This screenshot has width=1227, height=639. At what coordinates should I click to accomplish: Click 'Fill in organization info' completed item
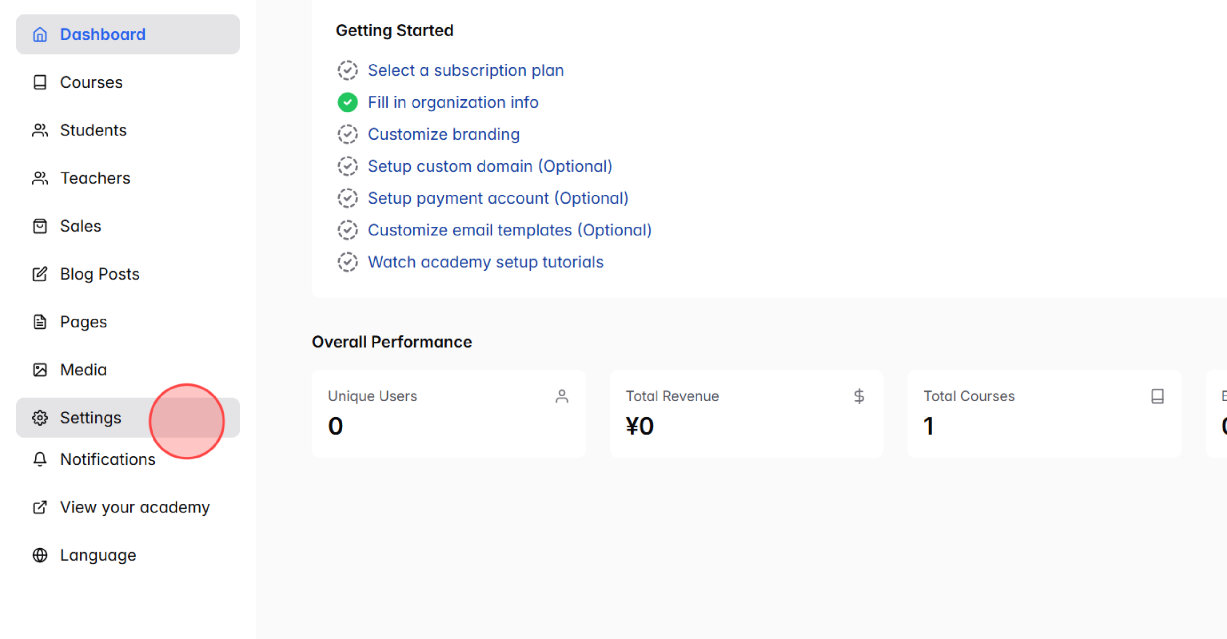click(453, 102)
